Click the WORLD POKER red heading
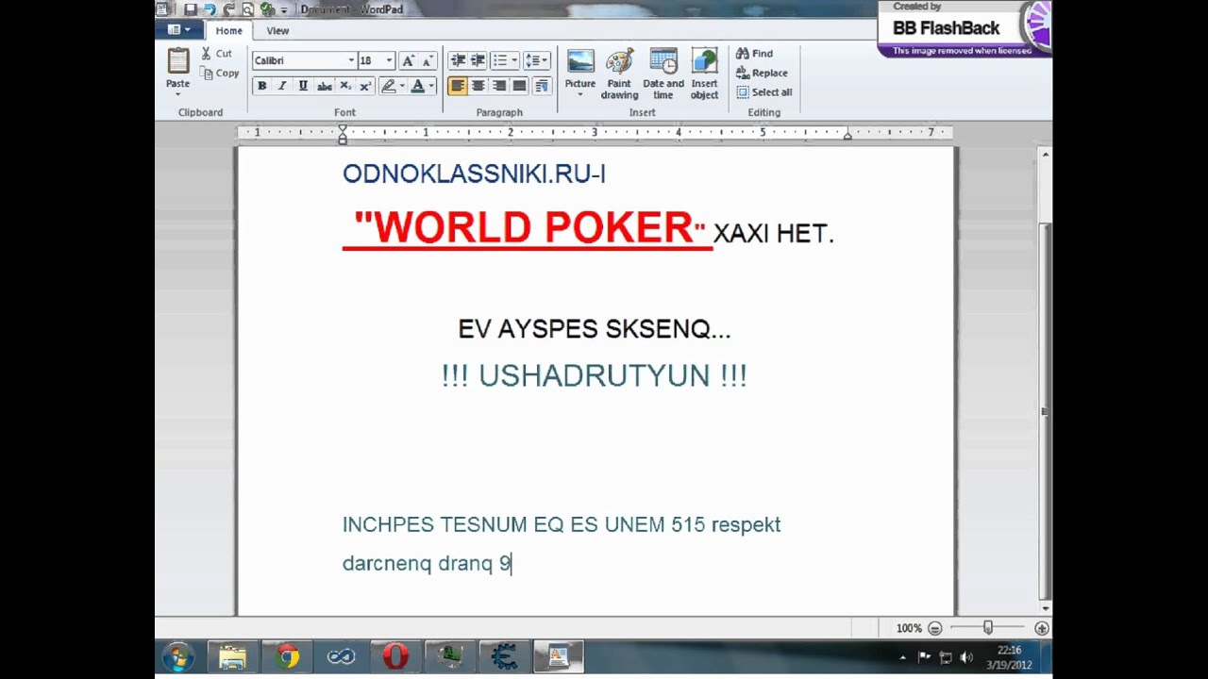The height and width of the screenshot is (679, 1208). [x=529, y=228]
